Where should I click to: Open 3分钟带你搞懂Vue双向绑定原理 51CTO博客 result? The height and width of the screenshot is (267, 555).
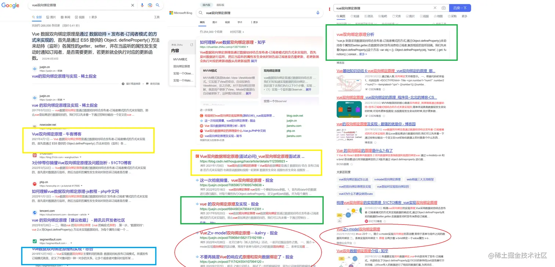coord(81,163)
